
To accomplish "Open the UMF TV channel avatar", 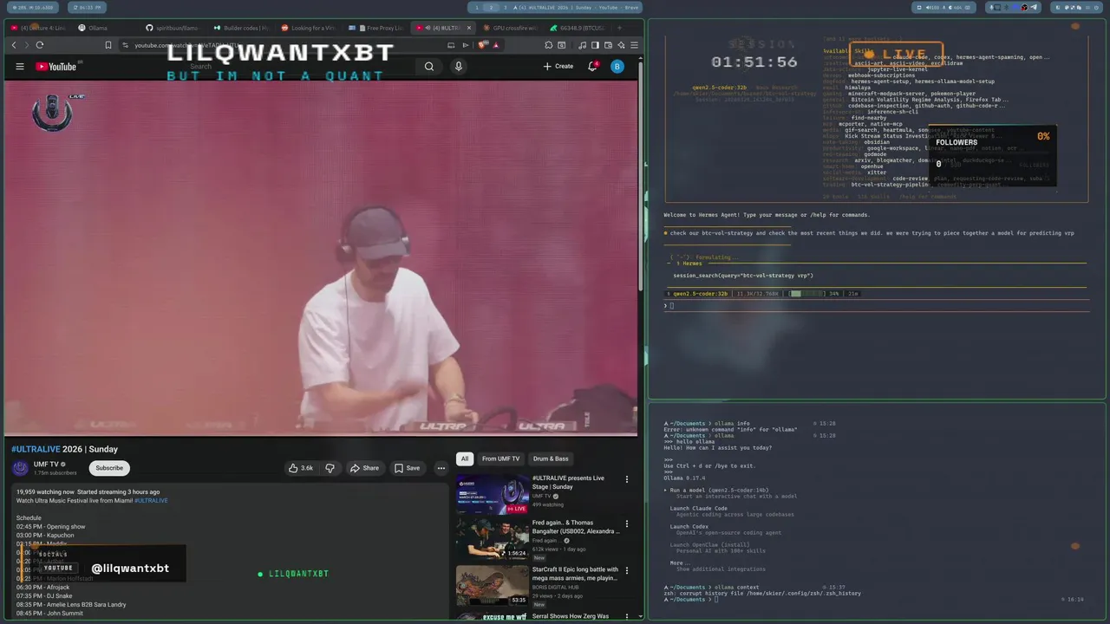I will click(x=20, y=468).
